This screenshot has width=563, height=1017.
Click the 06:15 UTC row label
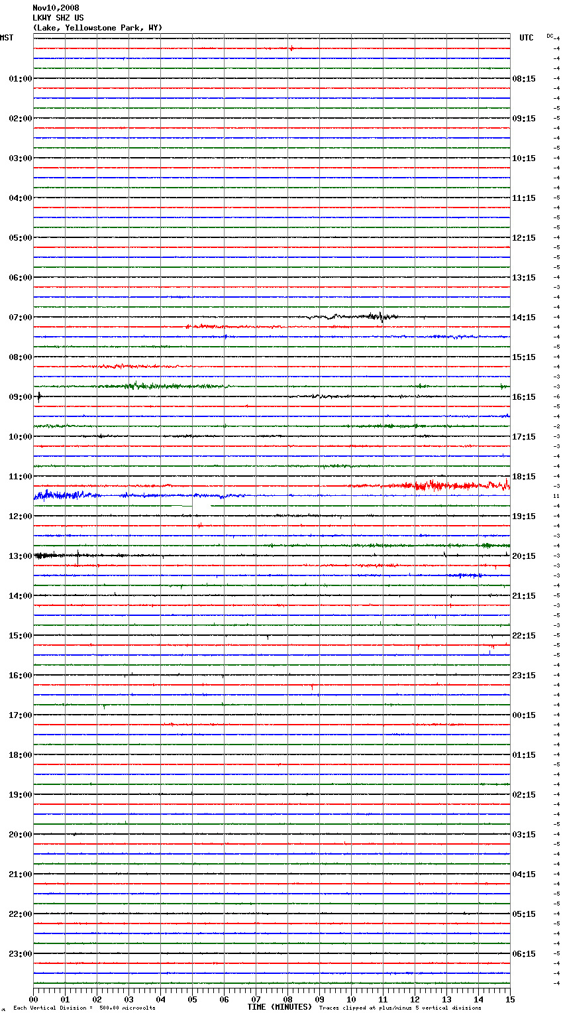[x=524, y=954]
